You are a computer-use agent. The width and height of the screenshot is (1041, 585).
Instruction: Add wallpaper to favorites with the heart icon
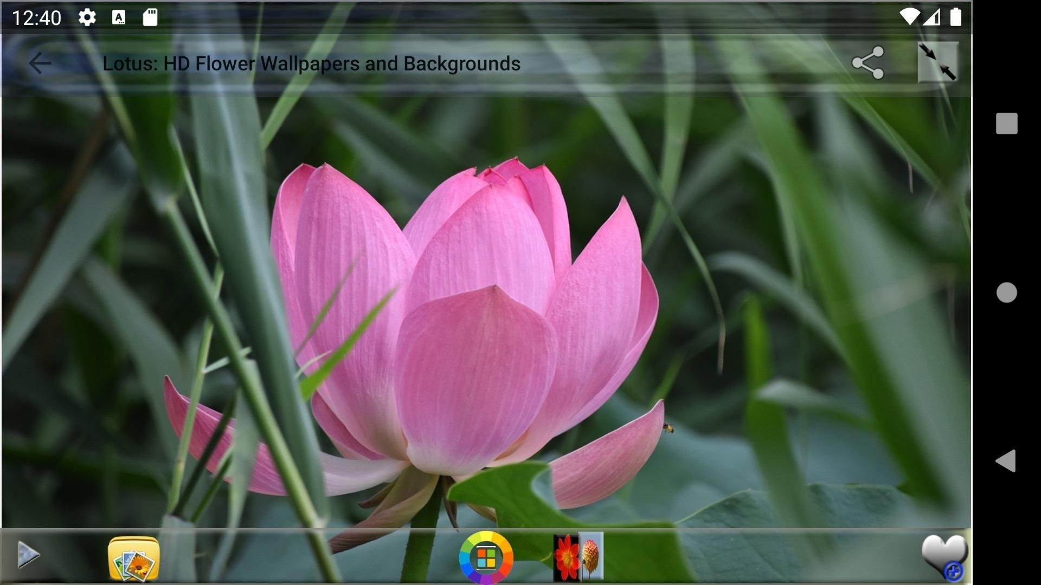(x=944, y=556)
